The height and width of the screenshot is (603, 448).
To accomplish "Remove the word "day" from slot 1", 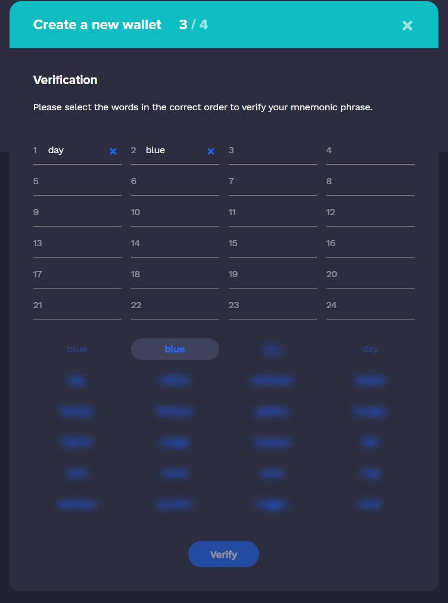I will [113, 151].
